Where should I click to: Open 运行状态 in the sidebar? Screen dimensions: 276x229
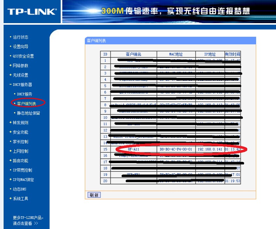tap(21, 37)
